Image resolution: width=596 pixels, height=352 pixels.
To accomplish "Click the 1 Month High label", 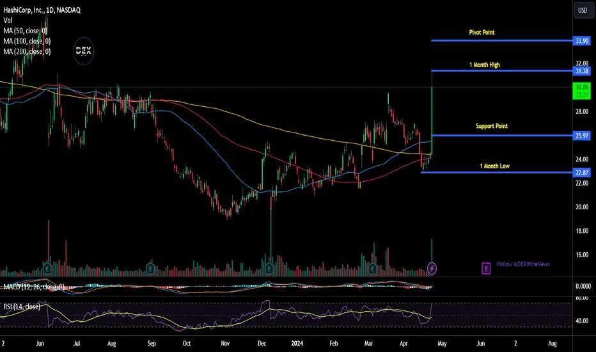I will point(485,65).
